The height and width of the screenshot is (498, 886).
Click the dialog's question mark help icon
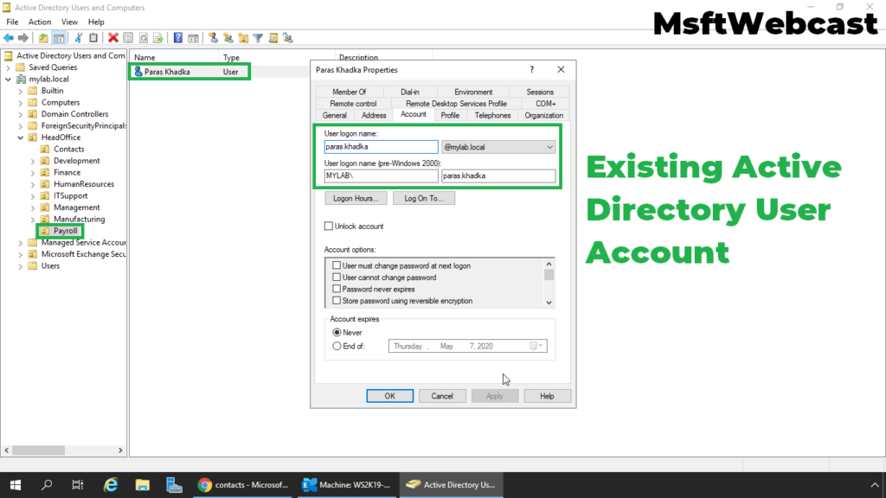[x=532, y=69]
